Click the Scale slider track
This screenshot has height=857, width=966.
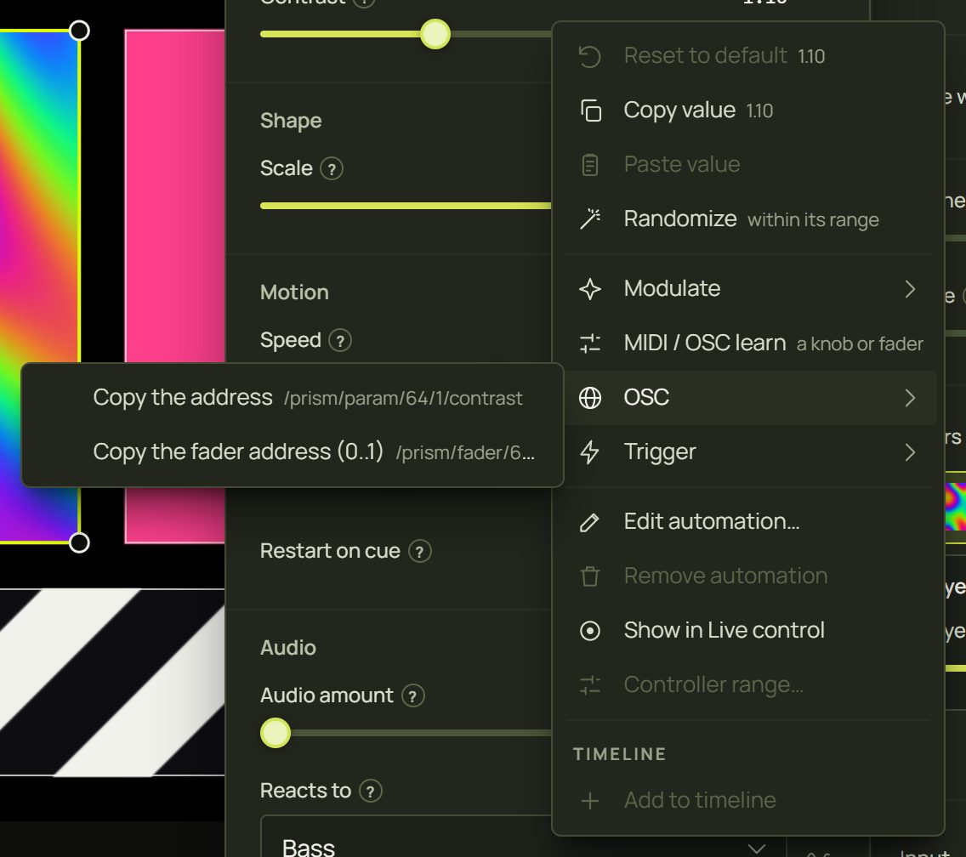click(406, 206)
